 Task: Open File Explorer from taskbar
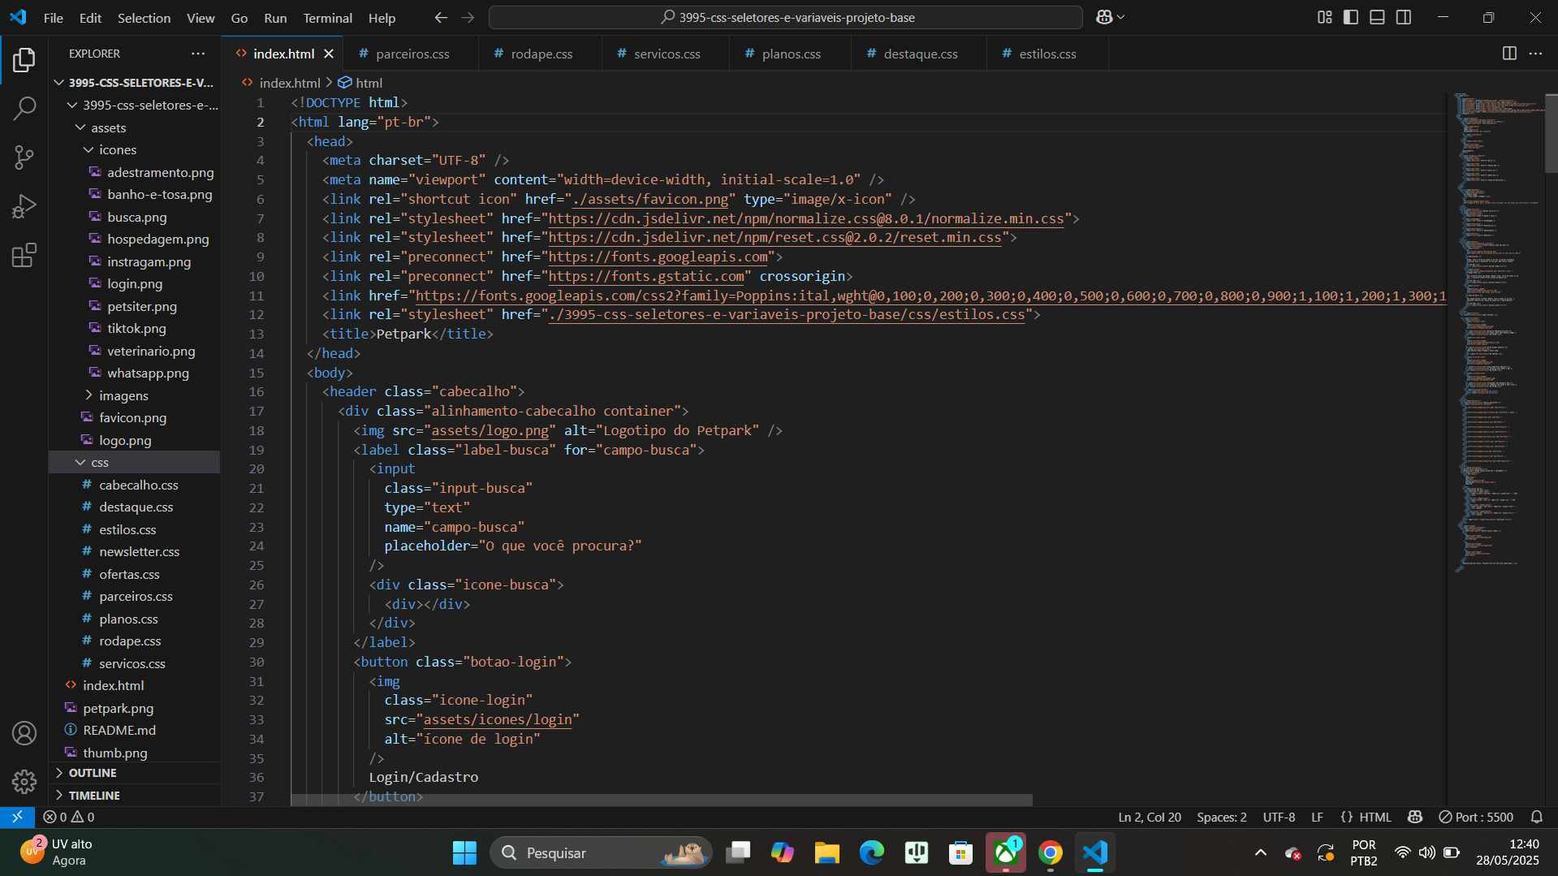click(826, 852)
